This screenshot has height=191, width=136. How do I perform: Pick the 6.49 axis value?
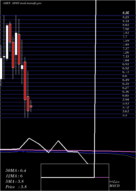(126, 80)
